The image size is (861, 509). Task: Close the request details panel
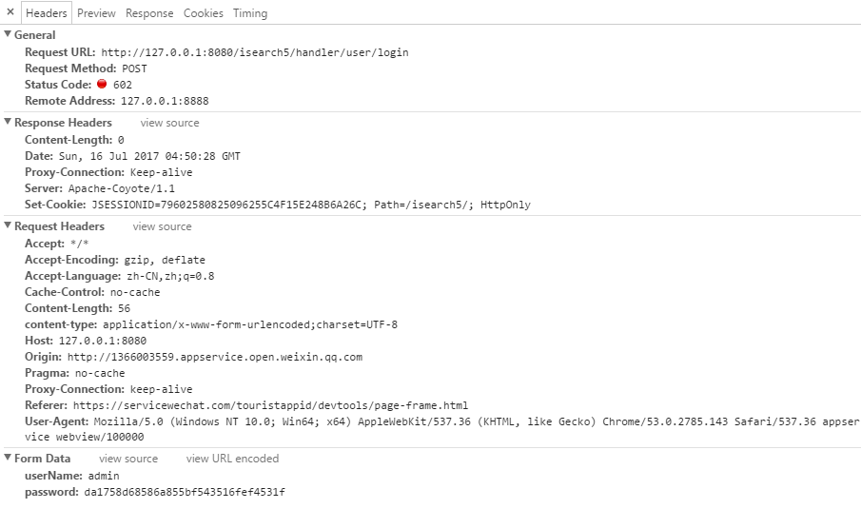pos(10,11)
